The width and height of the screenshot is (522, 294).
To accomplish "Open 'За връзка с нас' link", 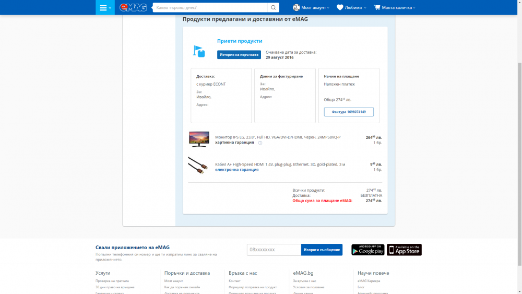I will tap(305, 281).
